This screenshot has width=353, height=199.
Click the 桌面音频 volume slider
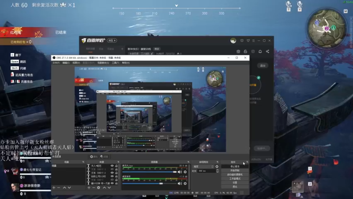(x=150, y=184)
